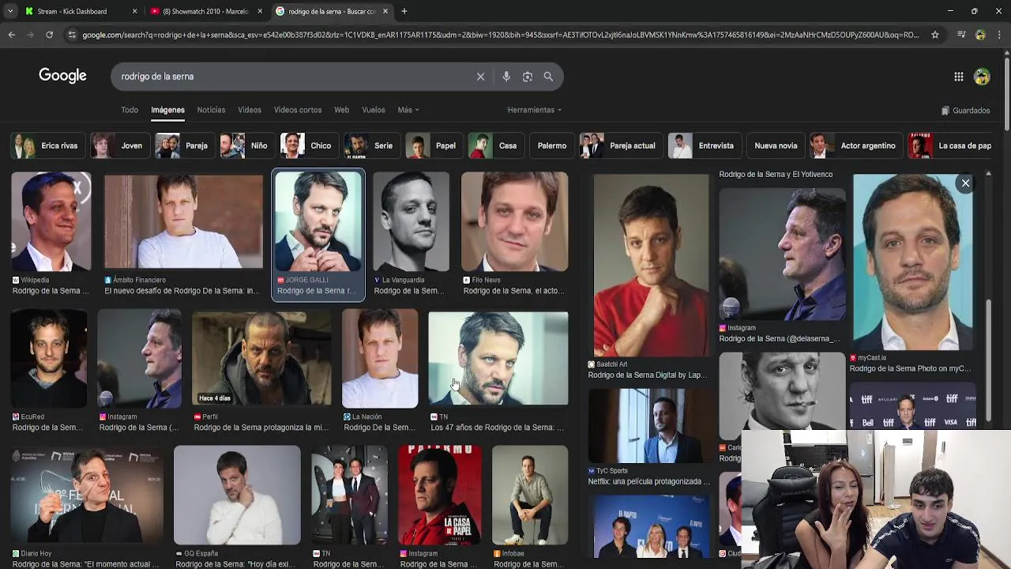Go to the Google homepage logo
The image size is (1011, 569).
pos(62,76)
